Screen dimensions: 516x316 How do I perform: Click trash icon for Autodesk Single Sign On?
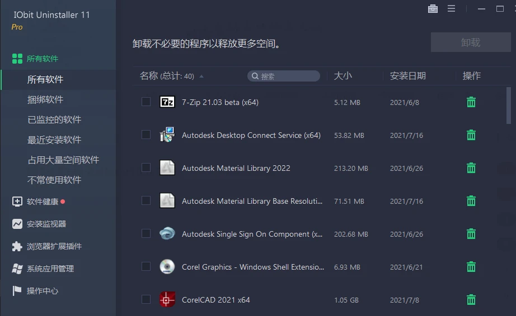pos(471,234)
